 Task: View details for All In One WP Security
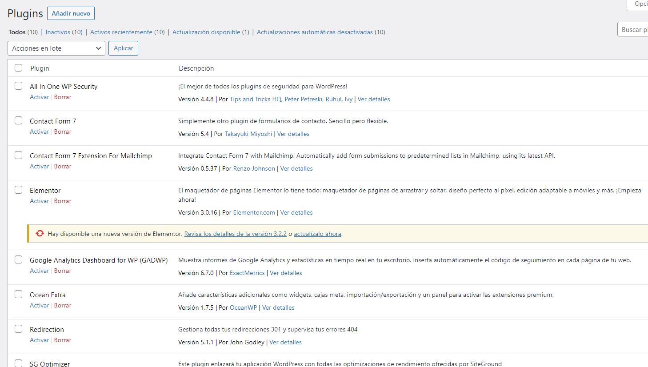374,99
